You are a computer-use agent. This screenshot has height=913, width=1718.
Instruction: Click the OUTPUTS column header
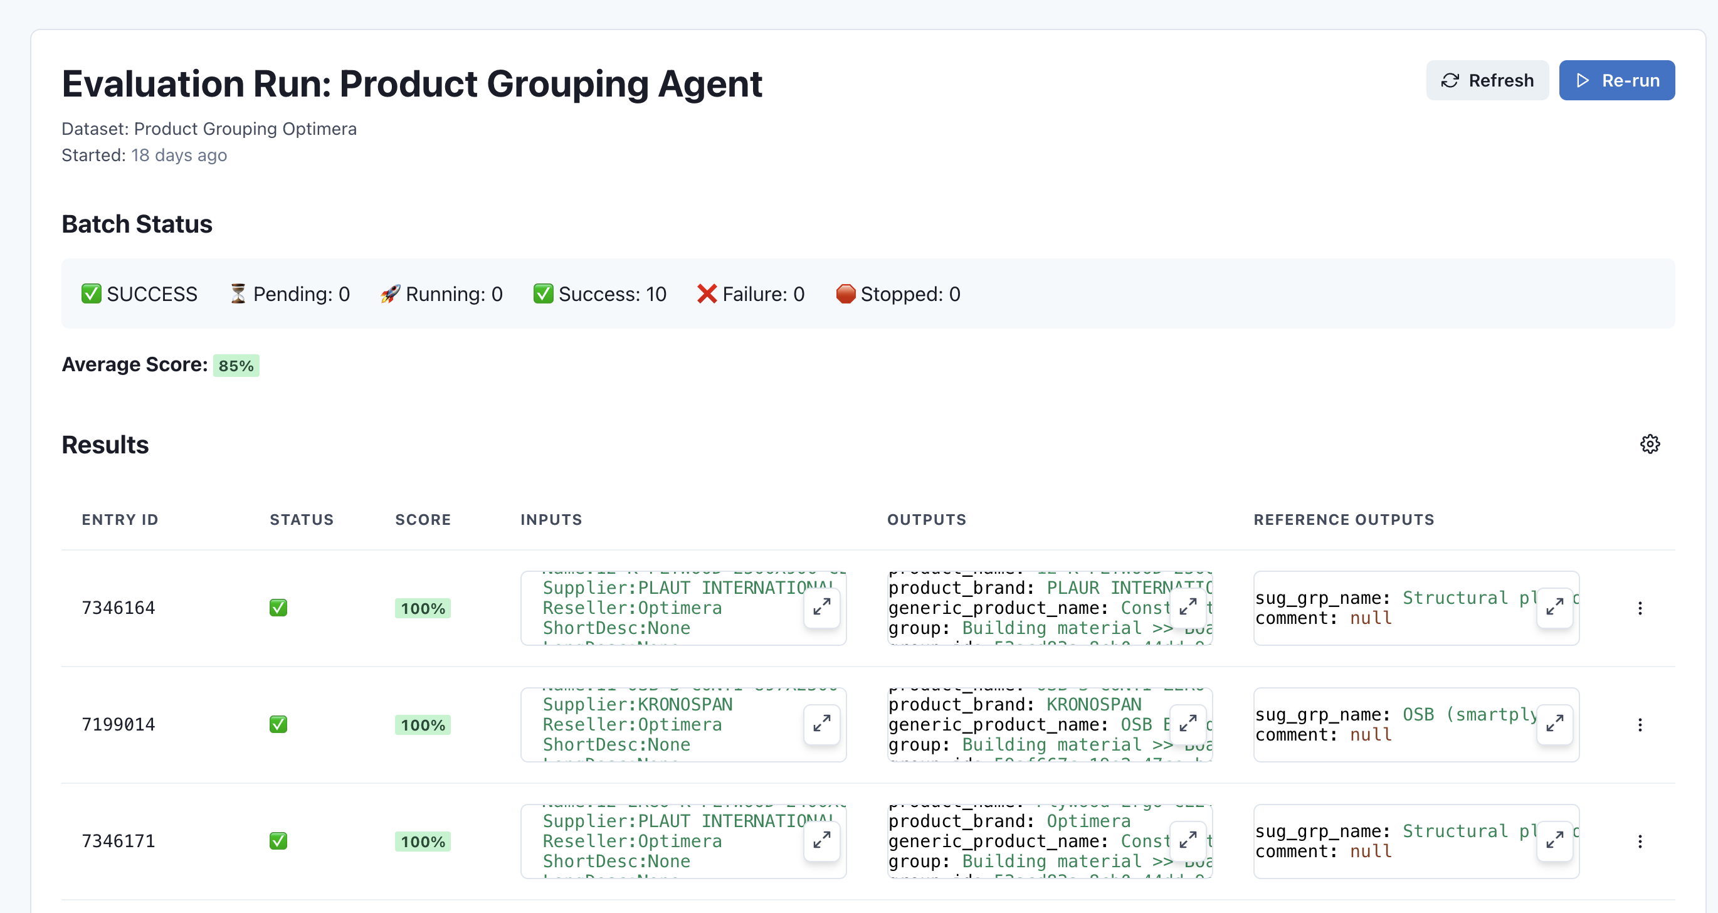pos(926,520)
